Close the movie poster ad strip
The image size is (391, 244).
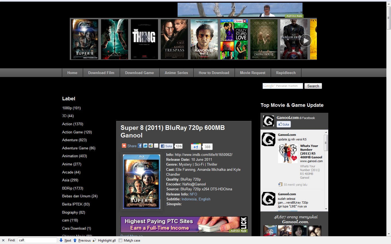240,21
